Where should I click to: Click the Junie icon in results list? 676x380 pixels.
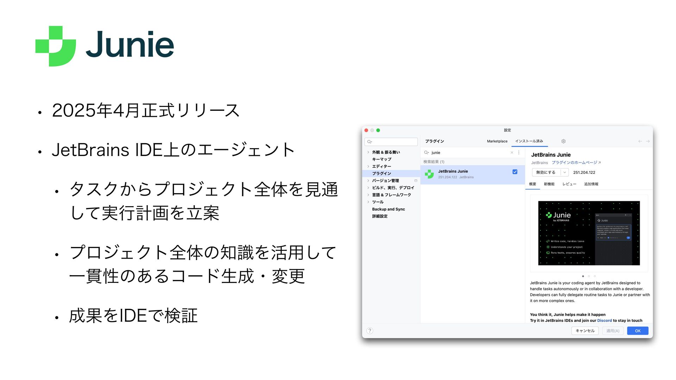(x=429, y=174)
